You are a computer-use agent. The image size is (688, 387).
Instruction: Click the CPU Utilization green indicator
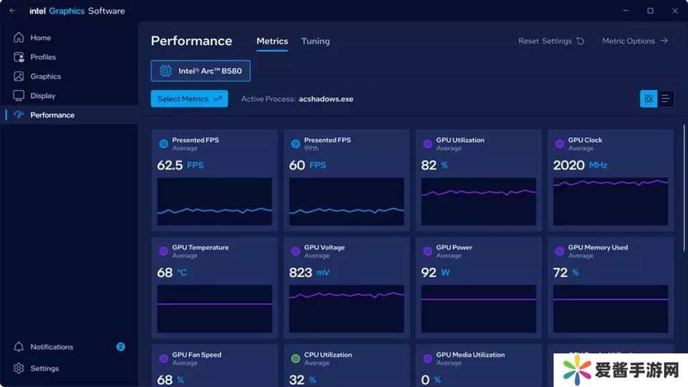pos(296,359)
